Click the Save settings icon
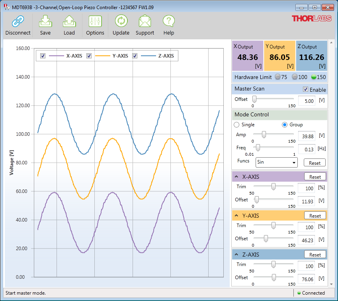This screenshot has height=301, width=338. pos(45,21)
